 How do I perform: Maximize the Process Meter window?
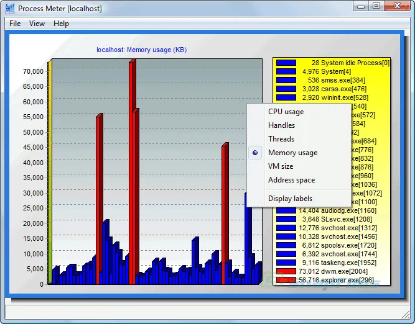(x=376, y=6)
